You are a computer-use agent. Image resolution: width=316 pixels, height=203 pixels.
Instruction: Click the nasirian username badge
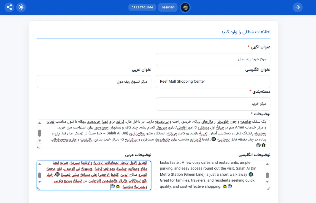pyautogui.click(x=168, y=7)
